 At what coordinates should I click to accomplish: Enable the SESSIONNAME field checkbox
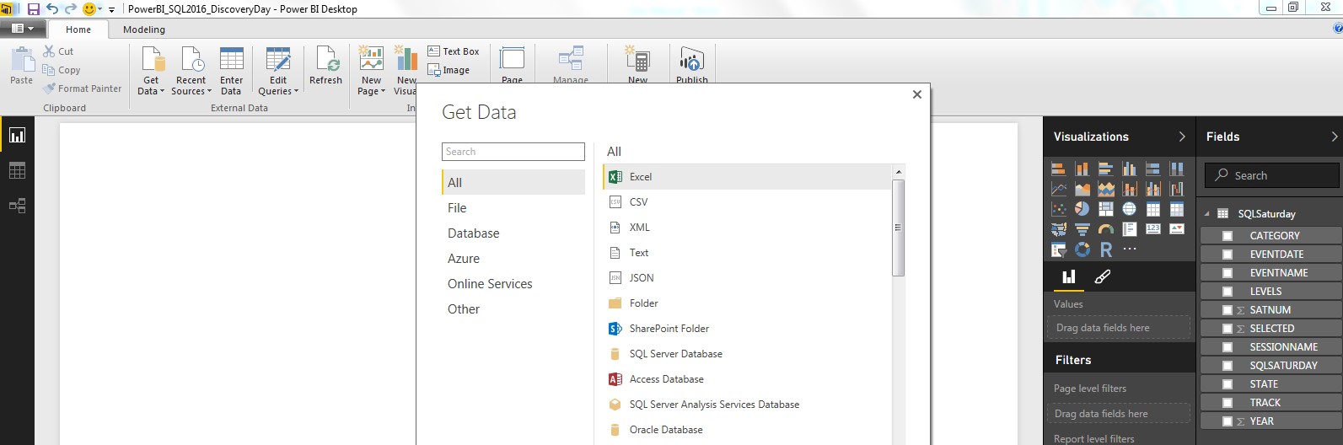click(x=1228, y=347)
